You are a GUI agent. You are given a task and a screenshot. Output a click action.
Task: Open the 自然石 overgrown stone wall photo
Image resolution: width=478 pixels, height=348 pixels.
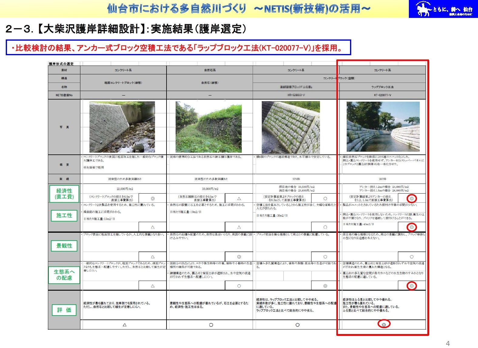(208, 127)
